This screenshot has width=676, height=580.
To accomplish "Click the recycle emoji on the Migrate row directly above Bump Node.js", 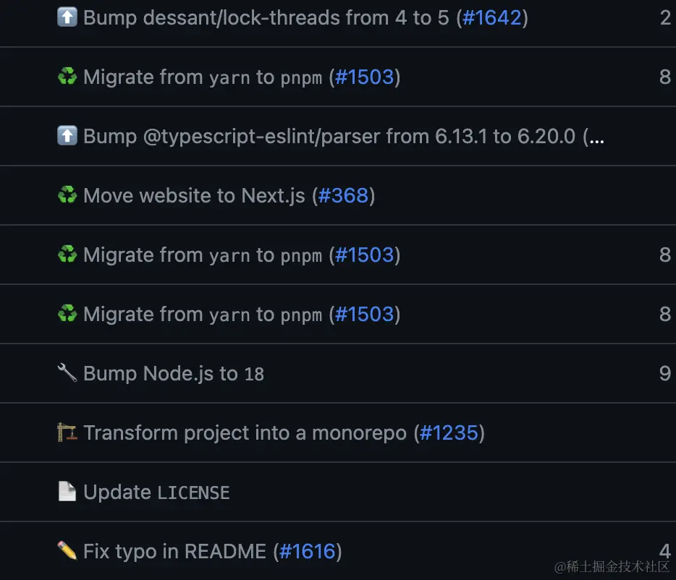I will (67, 314).
